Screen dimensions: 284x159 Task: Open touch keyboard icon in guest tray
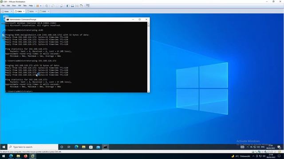pos(242,147)
